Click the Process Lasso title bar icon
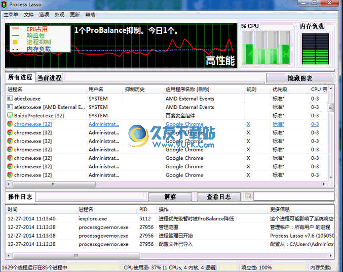Image resolution: width=343 pixels, height=272 pixels. click(x=5, y=5)
